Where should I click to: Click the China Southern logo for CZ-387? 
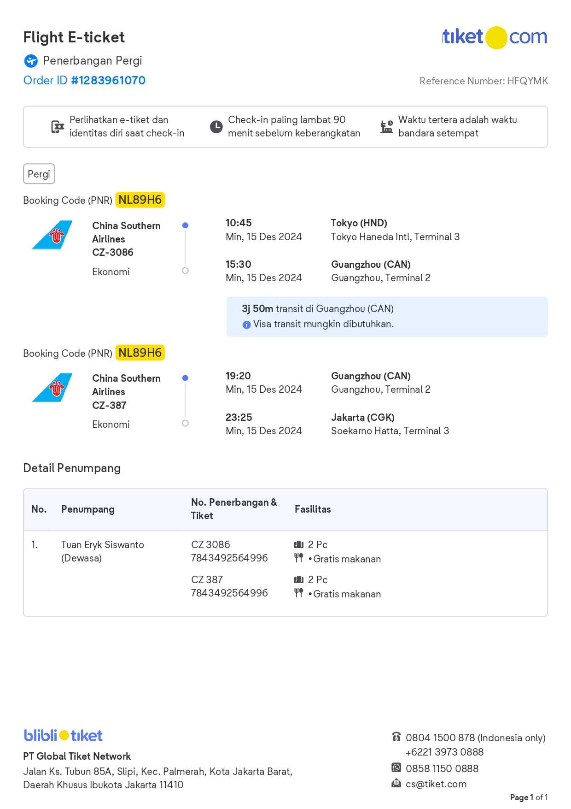click(52, 387)
